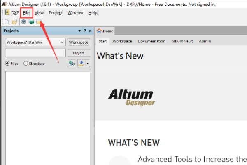This screenshot has height=165, width=247.
Task: Select the Workspace page tab
Action: point(122,41)
